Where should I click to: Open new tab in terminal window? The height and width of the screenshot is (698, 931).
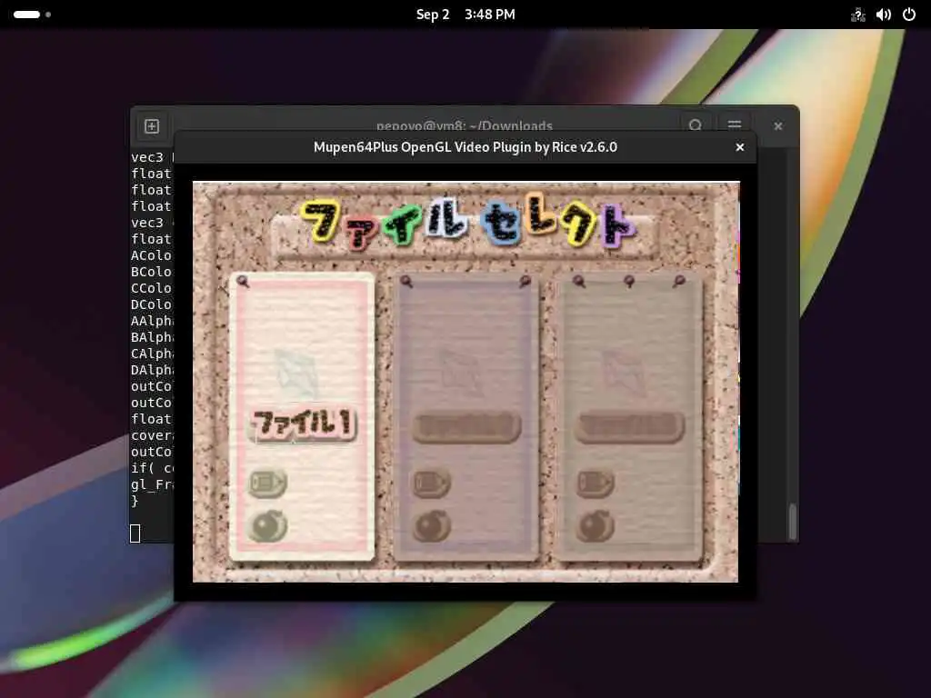152,126
